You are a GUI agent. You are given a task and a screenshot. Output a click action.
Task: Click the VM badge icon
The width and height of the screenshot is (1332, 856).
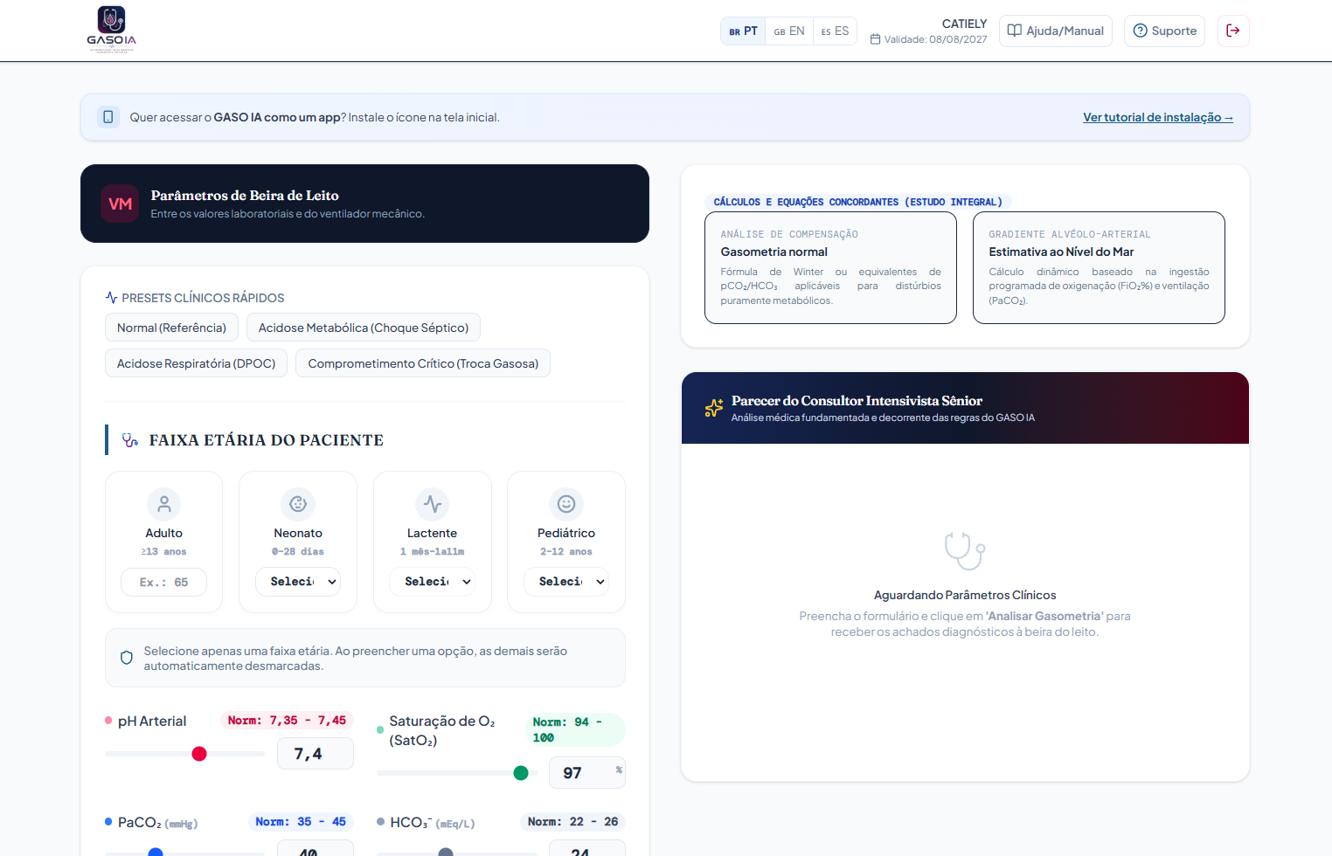point(120,204)
